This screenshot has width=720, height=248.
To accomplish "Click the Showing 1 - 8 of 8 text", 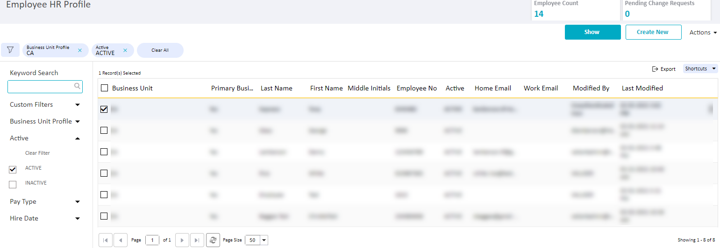I will click(696, 240).
